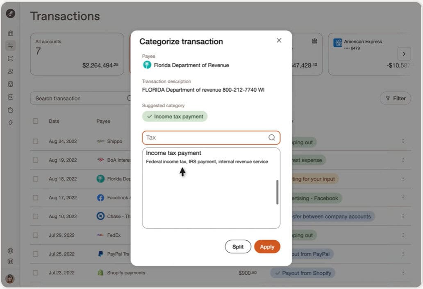Click the Split button
This screenshot has height=289, width=423.
pyautogui.click(x=238, y=247)
